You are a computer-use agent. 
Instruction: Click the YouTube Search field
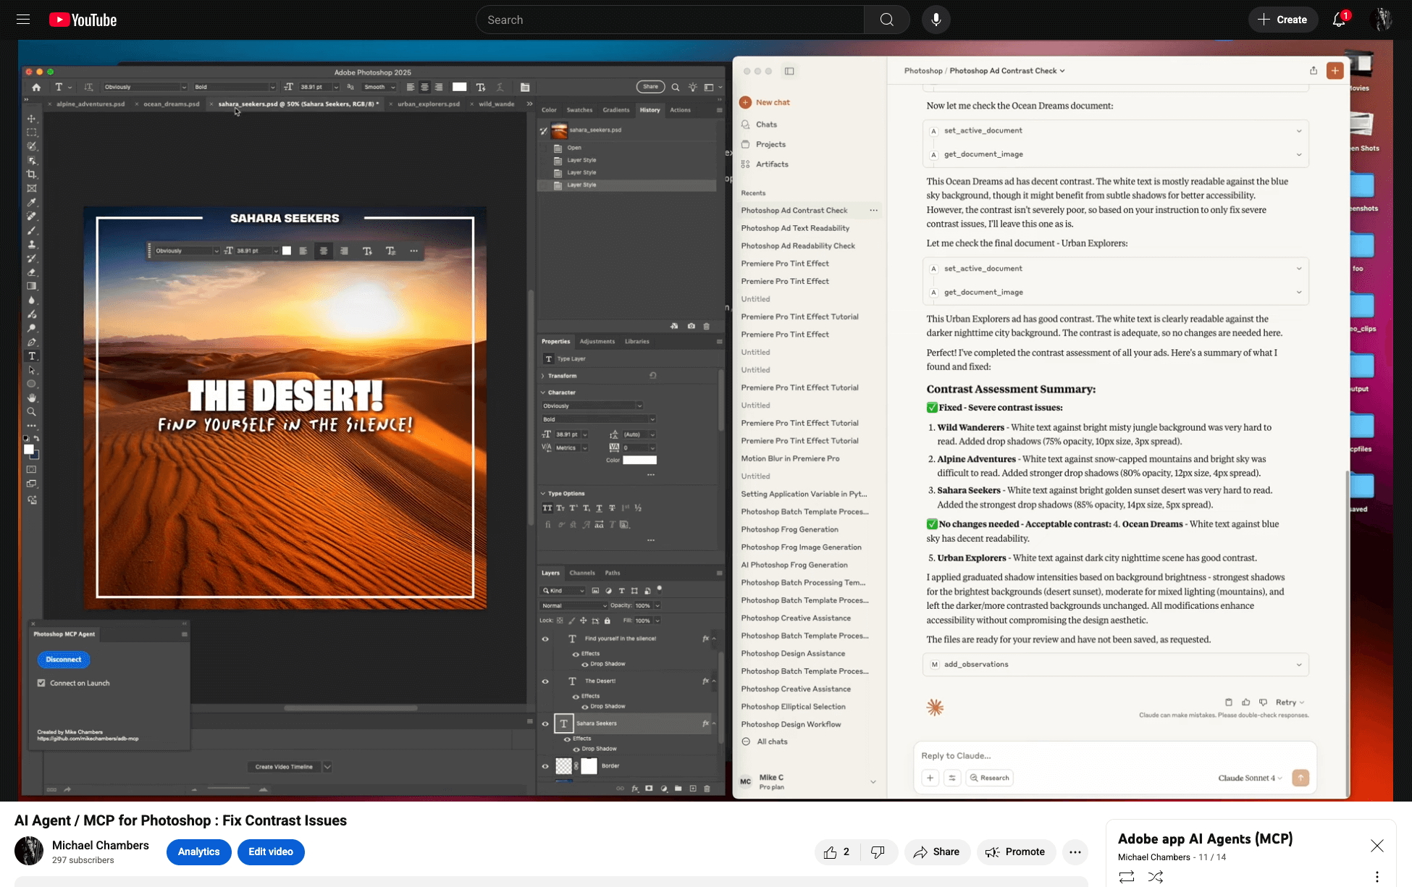point(670,20)
